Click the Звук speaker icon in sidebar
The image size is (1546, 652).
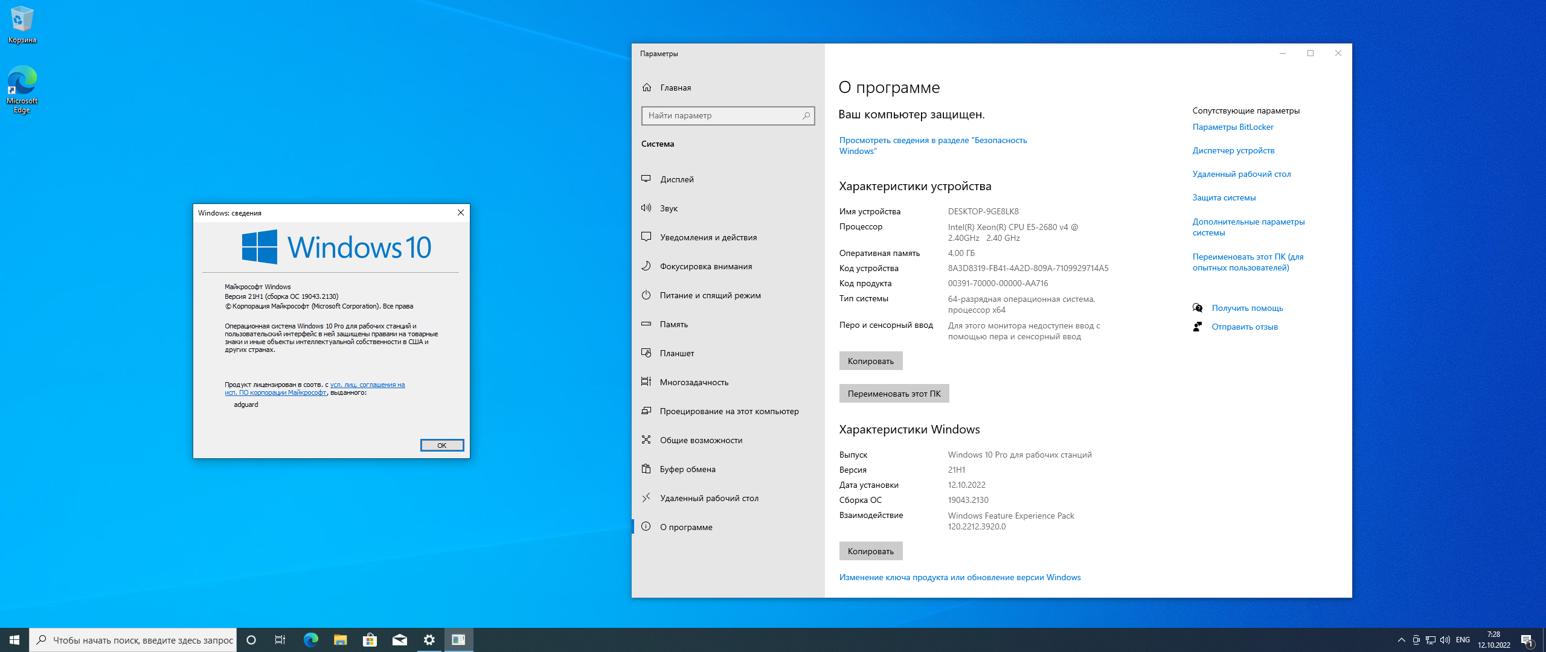click(646, 208)
